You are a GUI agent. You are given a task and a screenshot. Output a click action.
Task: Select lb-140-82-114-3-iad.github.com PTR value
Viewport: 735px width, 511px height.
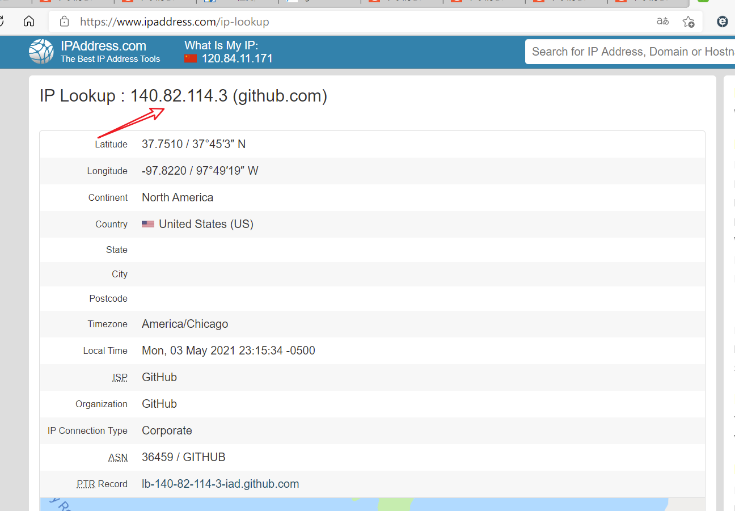pos(221,484)
